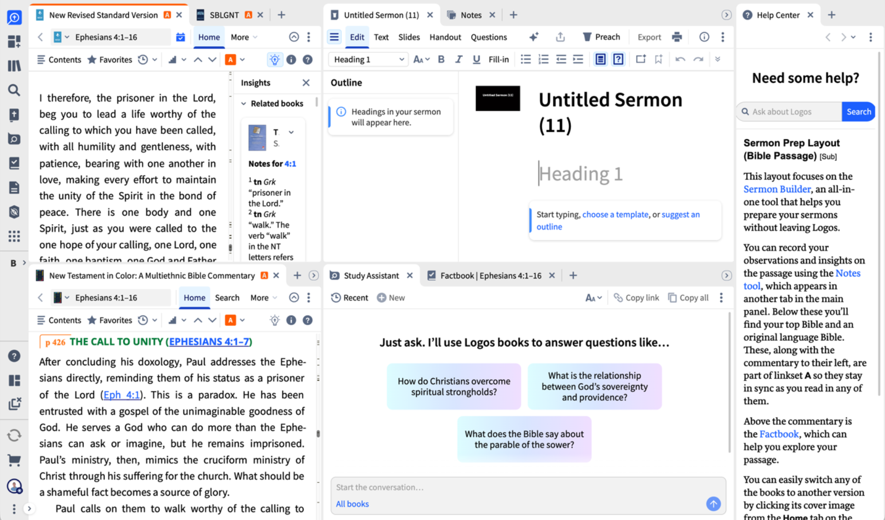Image resolution: width=885 pixels, height=520 pixels.
Task: Insert numbered list in sermon editor
Action: pos(544,59)
